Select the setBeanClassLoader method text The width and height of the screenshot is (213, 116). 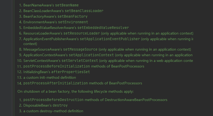tap(84, 11)
